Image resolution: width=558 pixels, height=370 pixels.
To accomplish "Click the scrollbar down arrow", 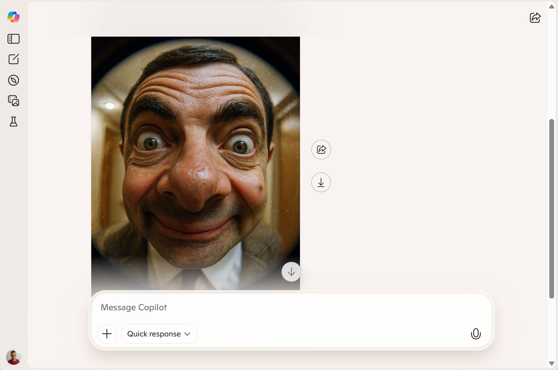I will 551,363.
